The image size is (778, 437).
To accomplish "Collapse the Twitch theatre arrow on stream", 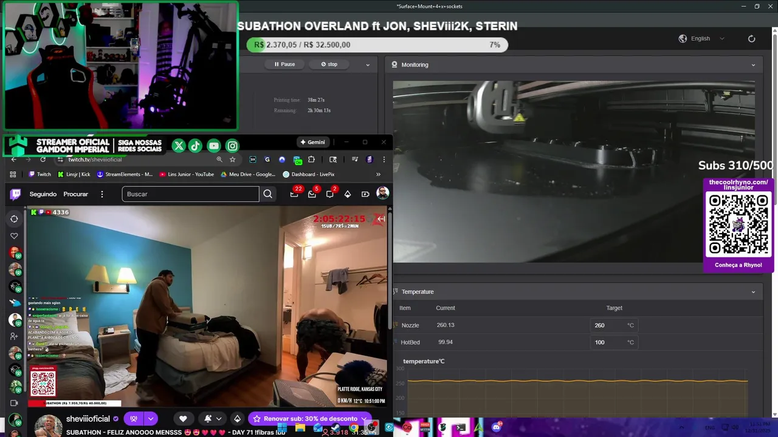I will click(x=381, y=218).
